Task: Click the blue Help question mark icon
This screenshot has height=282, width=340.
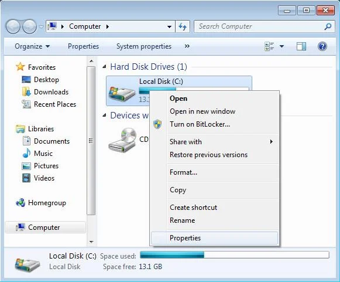Action: coord(322,46)
